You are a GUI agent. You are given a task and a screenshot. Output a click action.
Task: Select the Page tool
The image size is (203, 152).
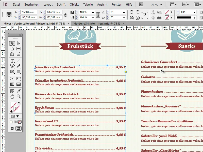(12, 49)
